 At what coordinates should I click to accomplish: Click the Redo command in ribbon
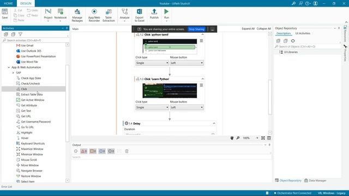pos(33,15)
